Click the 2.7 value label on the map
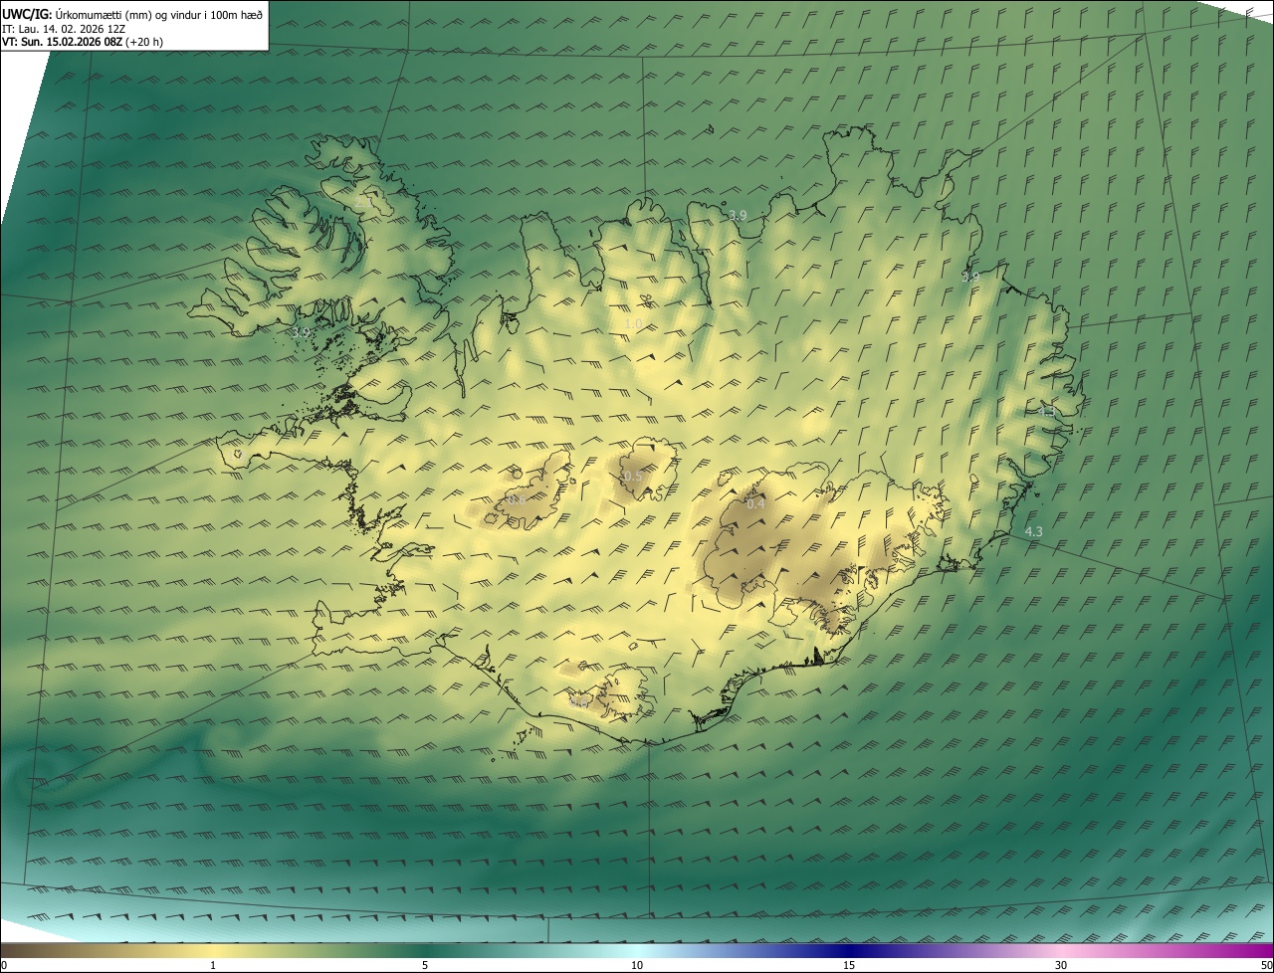1274x973 pixels. tap(362, 203)
